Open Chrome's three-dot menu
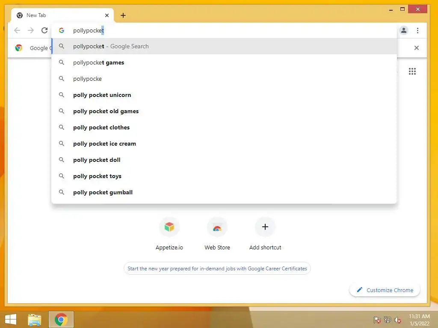Image resolution: width=438 pixels, height=328 pixels. coord(417,30)
